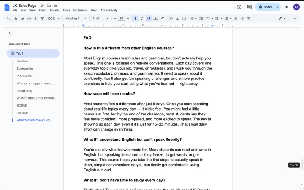Jump to Subheadline outline entry
Viewport: 304px width, 190px height.
click(x=25, y=69)
